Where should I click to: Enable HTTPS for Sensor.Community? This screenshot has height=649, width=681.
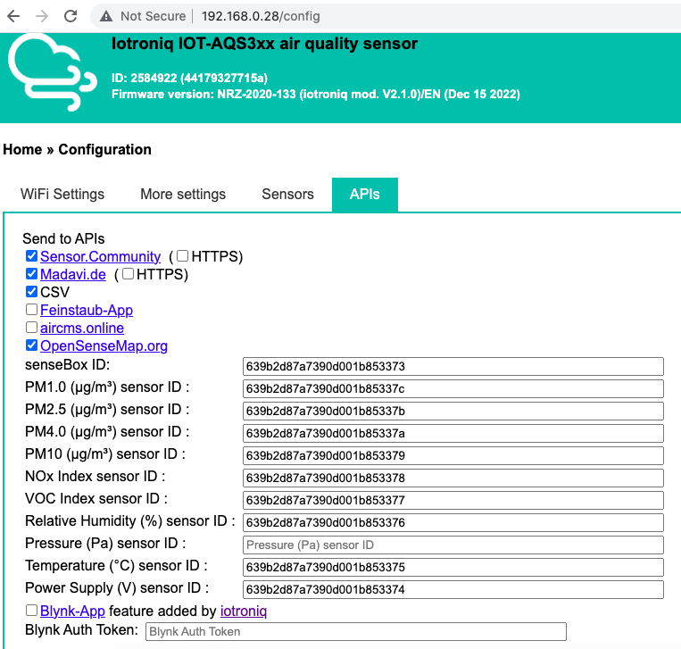(182, 256)
